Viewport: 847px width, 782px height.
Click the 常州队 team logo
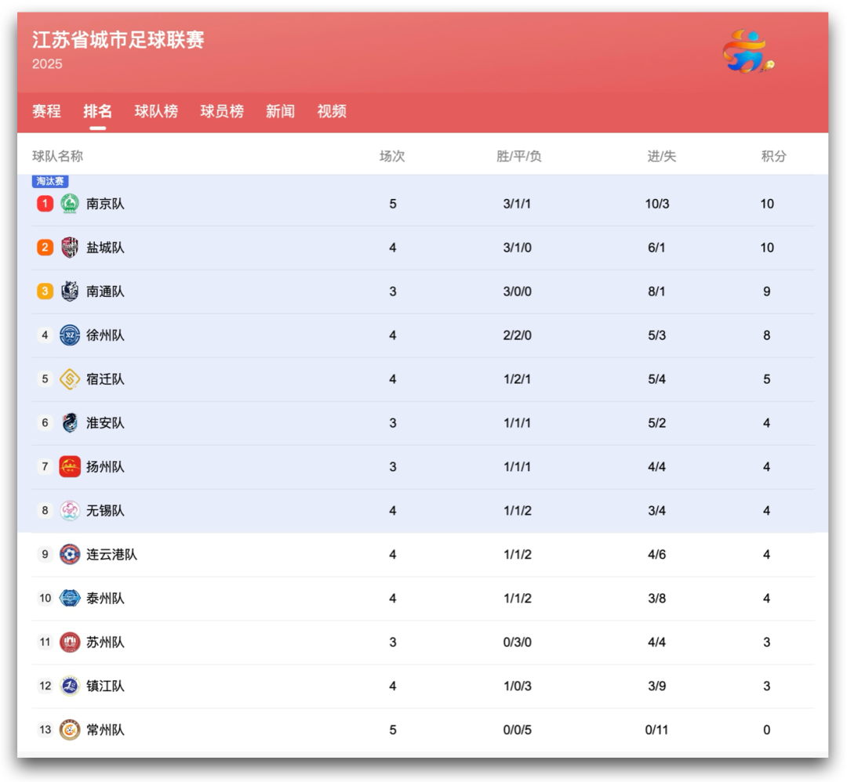click(x=70, y=730)
